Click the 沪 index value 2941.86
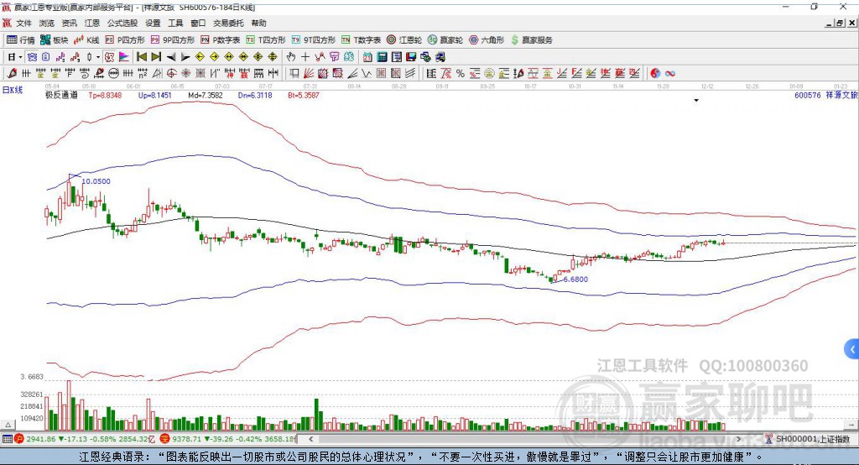Viewport: 859px width, 465px height. (x=41, y=439)
